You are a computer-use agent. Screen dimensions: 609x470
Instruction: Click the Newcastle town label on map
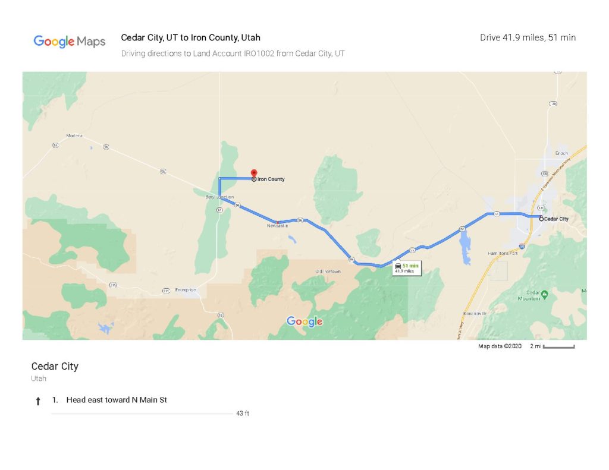277,226
